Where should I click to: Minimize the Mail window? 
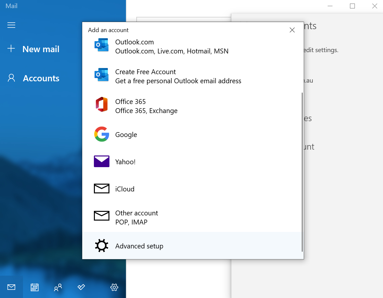(330, 6)
